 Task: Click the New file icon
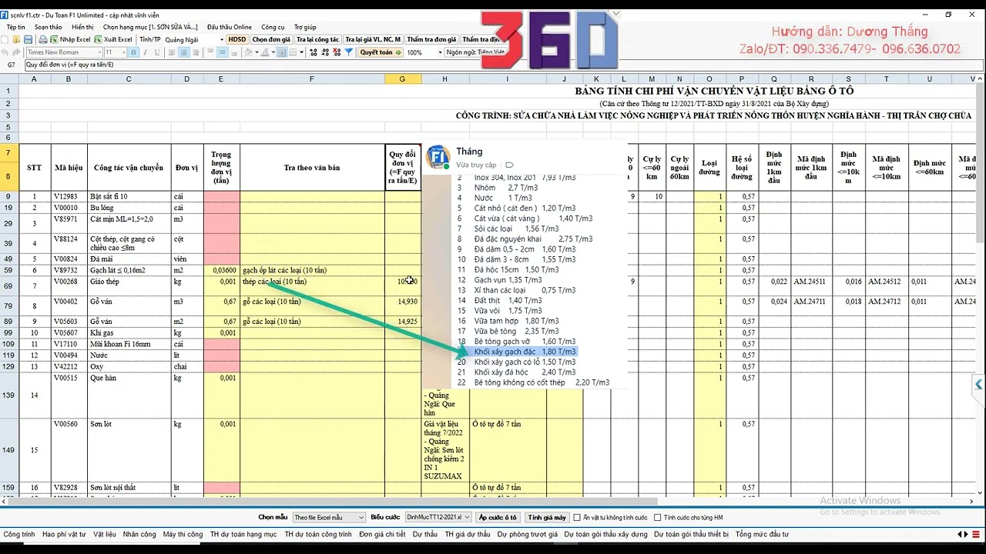(5, 39)
